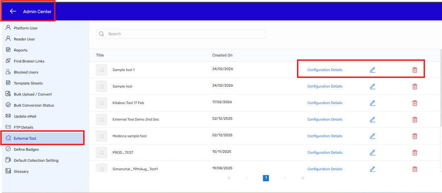
Task: Select page 1 in pagination
Action: click(266, 178)
